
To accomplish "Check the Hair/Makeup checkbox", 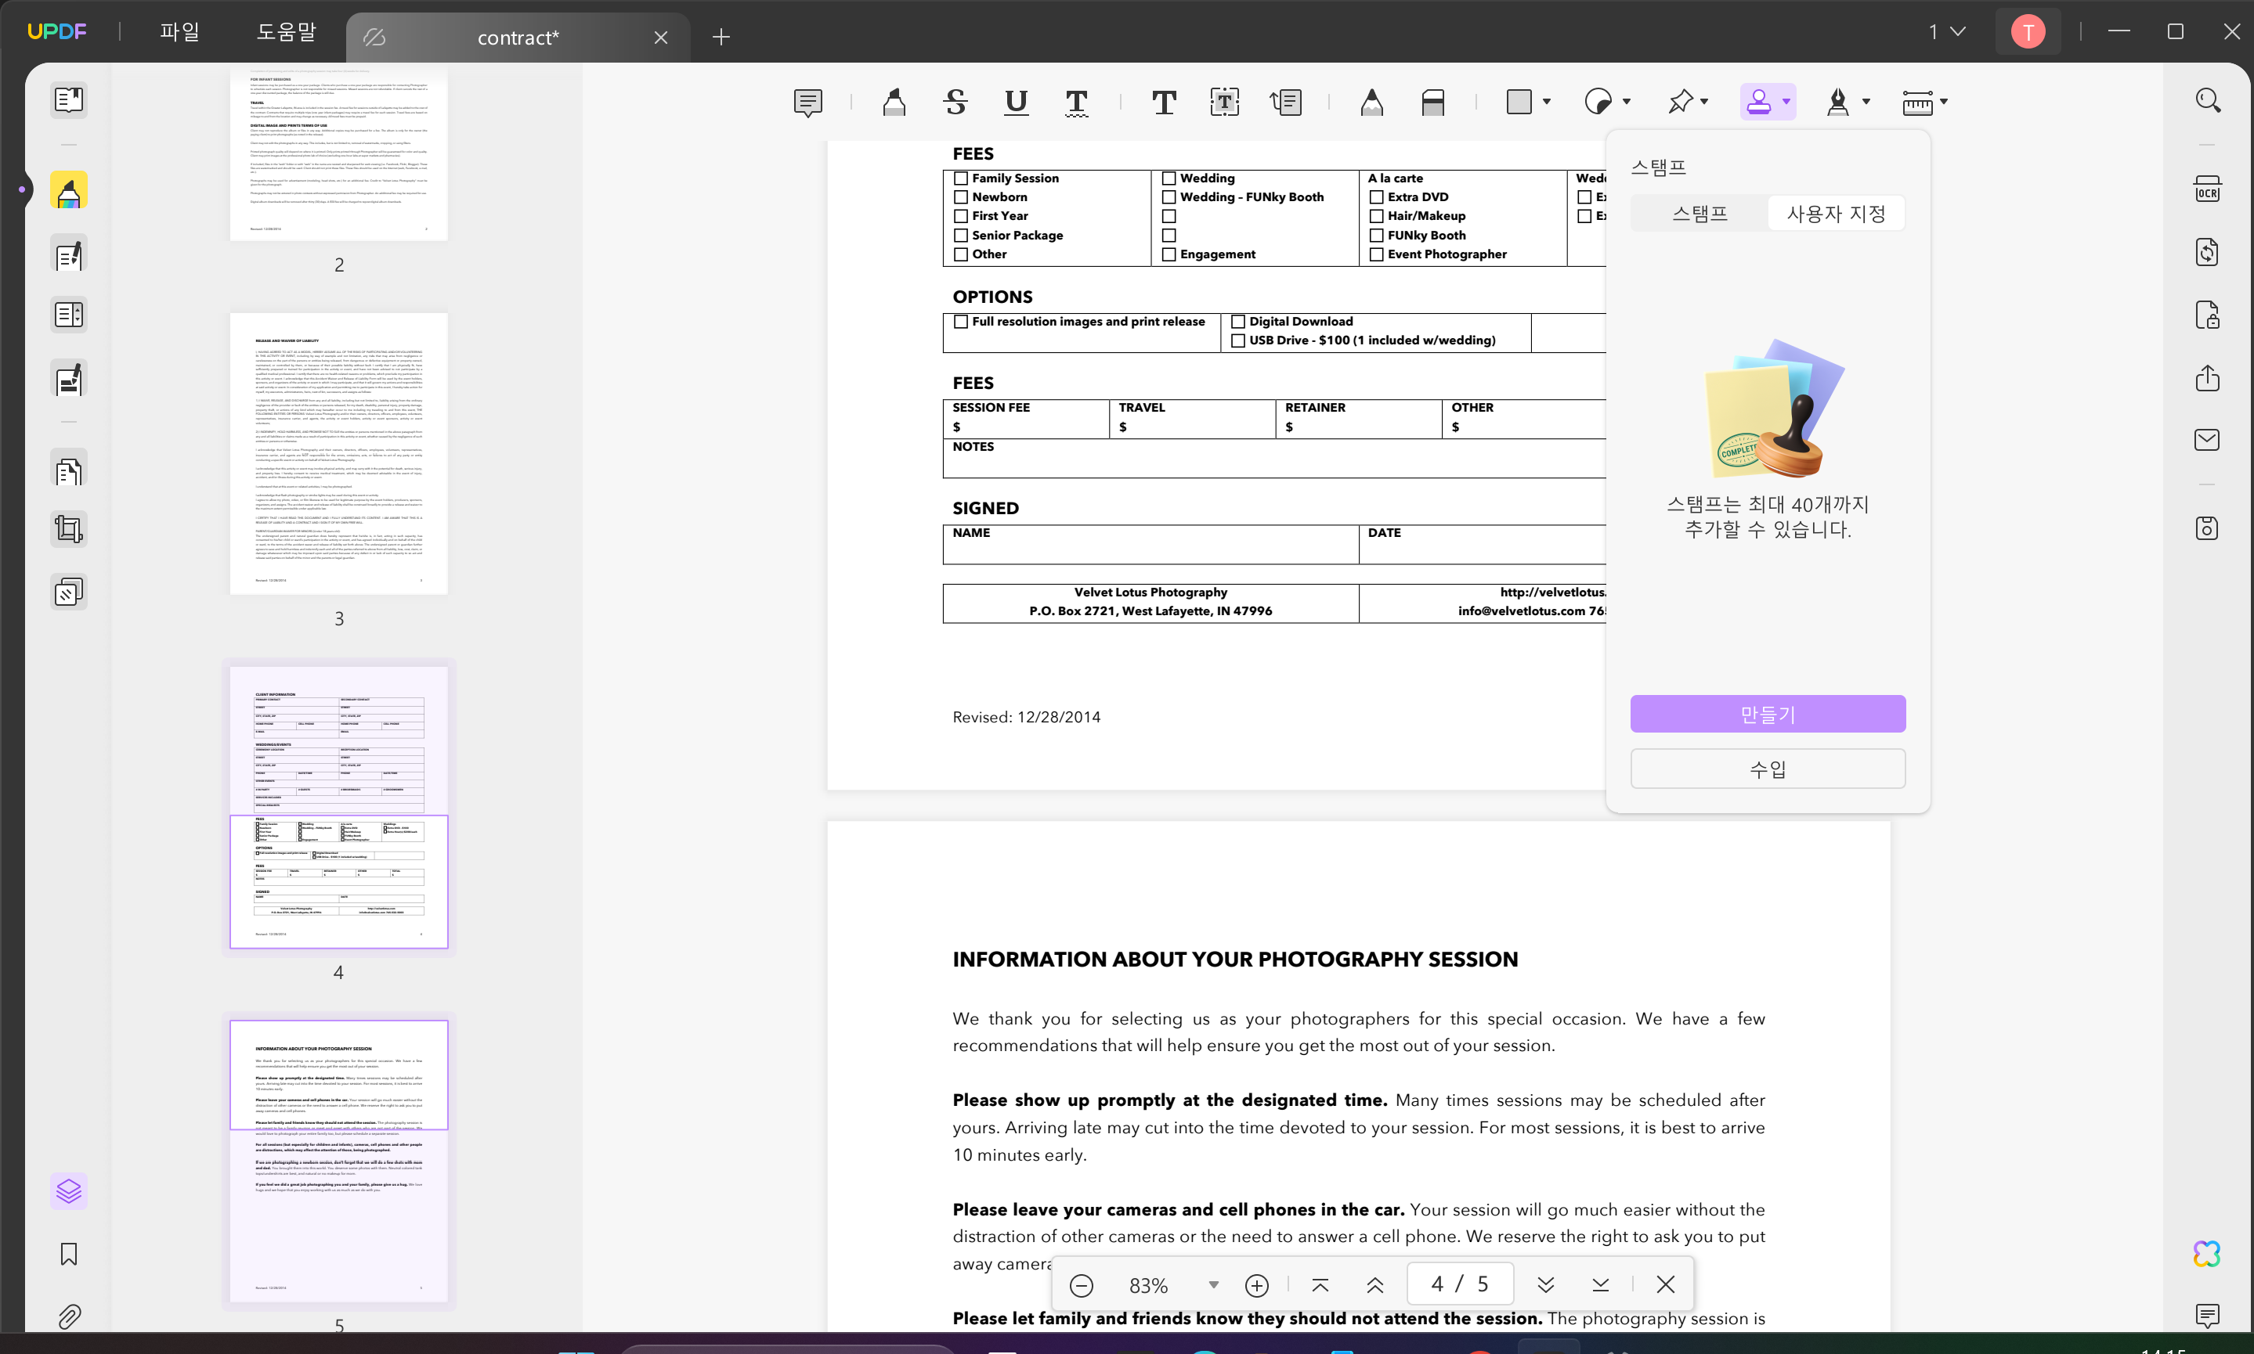I will [1376, 216].
